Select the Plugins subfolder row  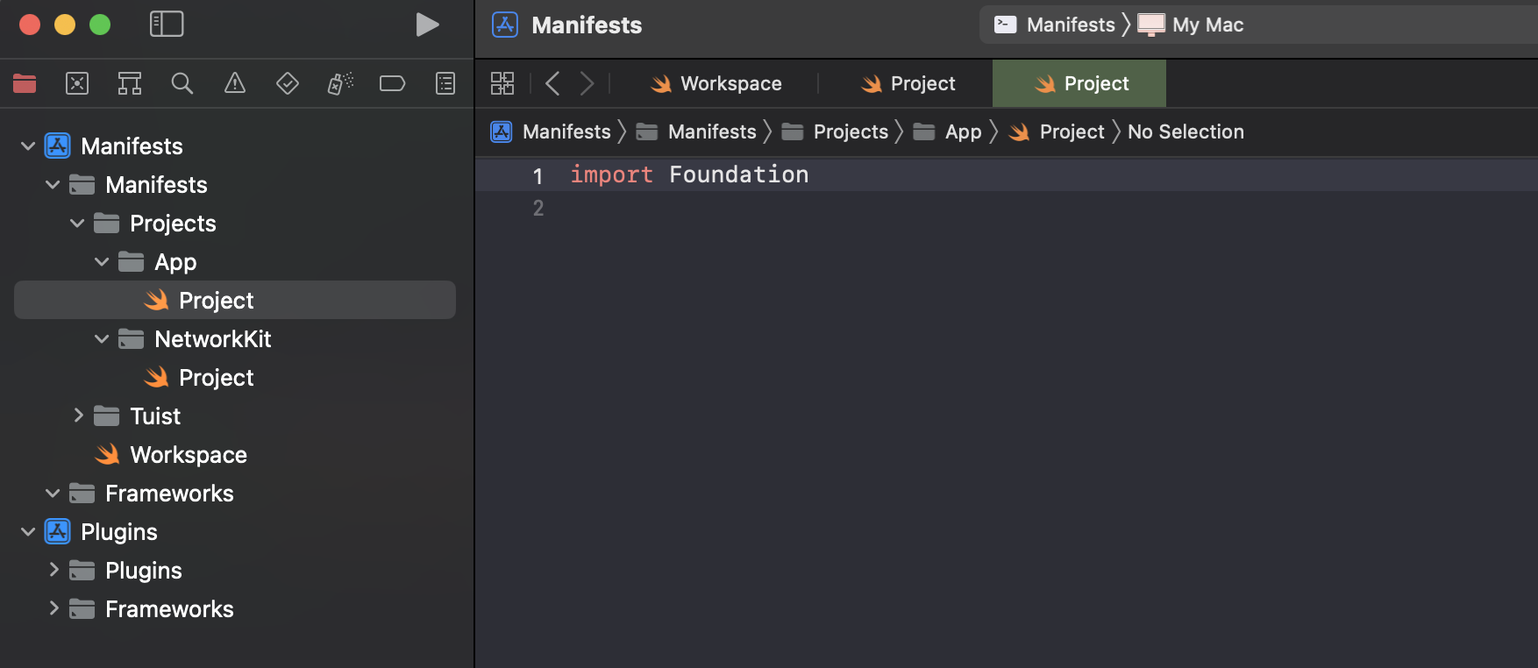click(235, 570)
